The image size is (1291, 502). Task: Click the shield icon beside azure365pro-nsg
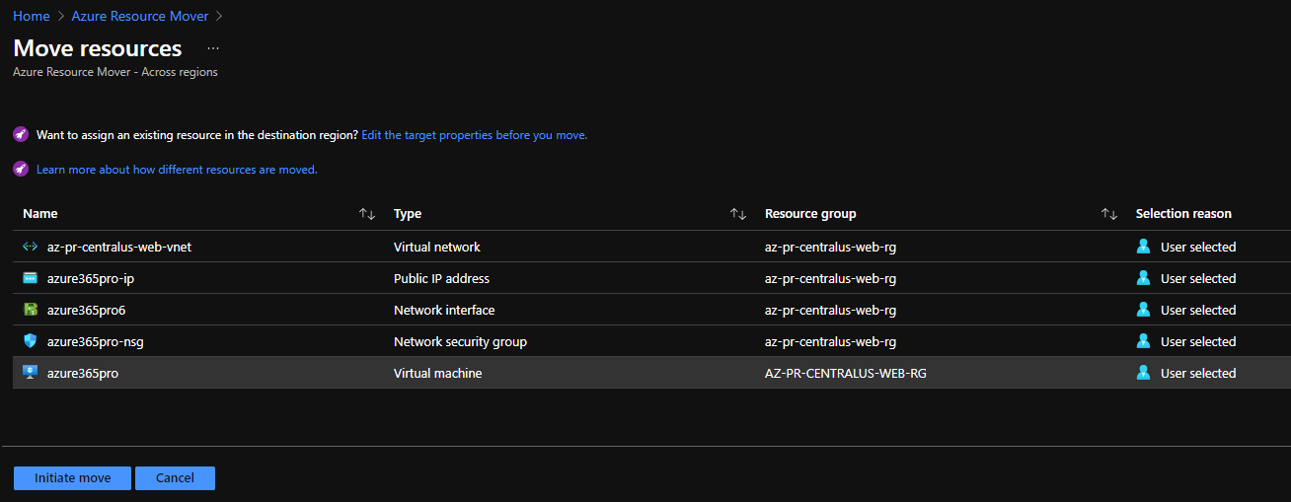tap(30, 341)
